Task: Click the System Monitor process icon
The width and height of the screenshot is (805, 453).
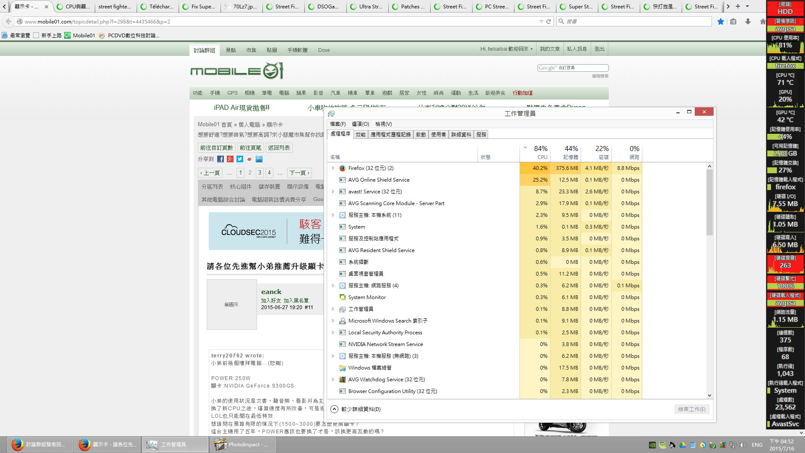Action: coord(342,297)
